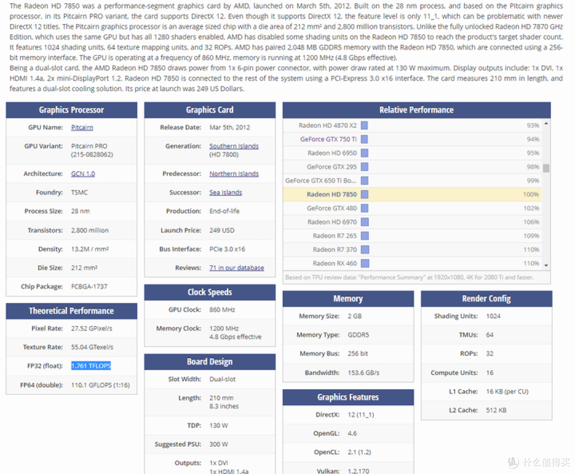575x474 pixels.
Task: Click the bar icon next to GeForce GTX 295
Action: (x=365, y=167)
